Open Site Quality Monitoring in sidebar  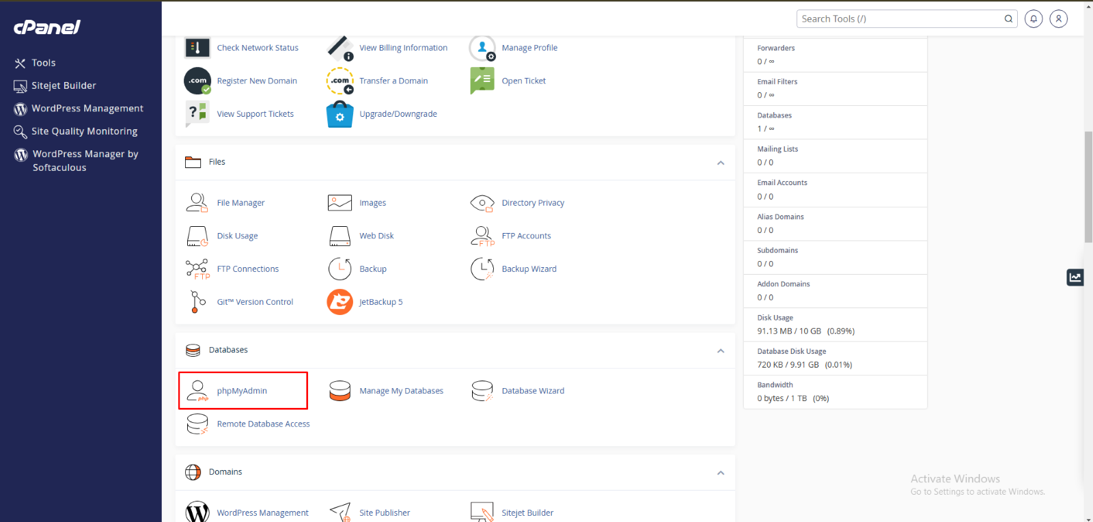84,131
